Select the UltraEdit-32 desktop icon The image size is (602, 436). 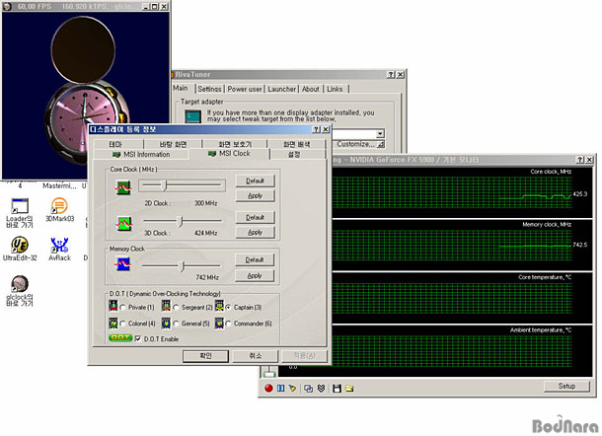pos(20,249)
